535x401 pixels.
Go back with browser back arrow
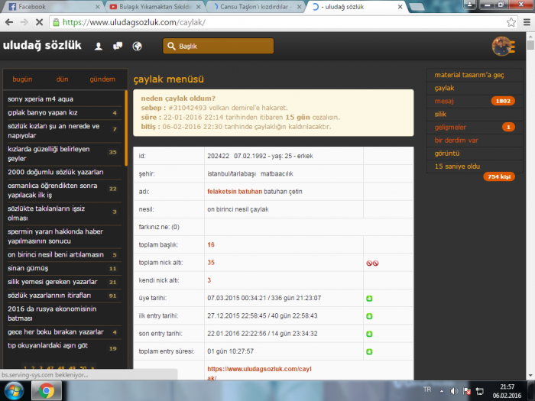pos(9,22)
